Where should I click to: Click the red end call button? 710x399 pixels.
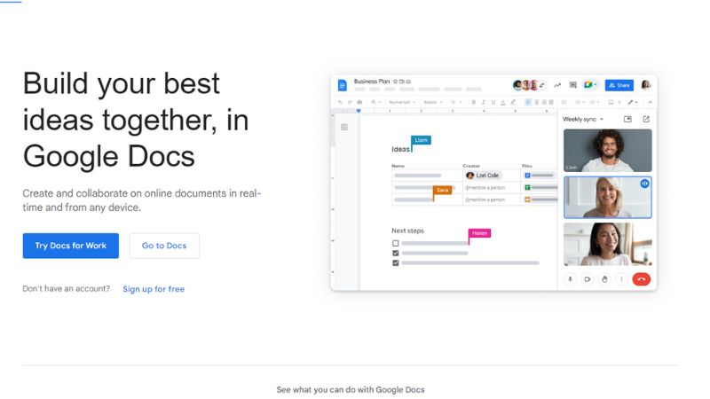641,279
